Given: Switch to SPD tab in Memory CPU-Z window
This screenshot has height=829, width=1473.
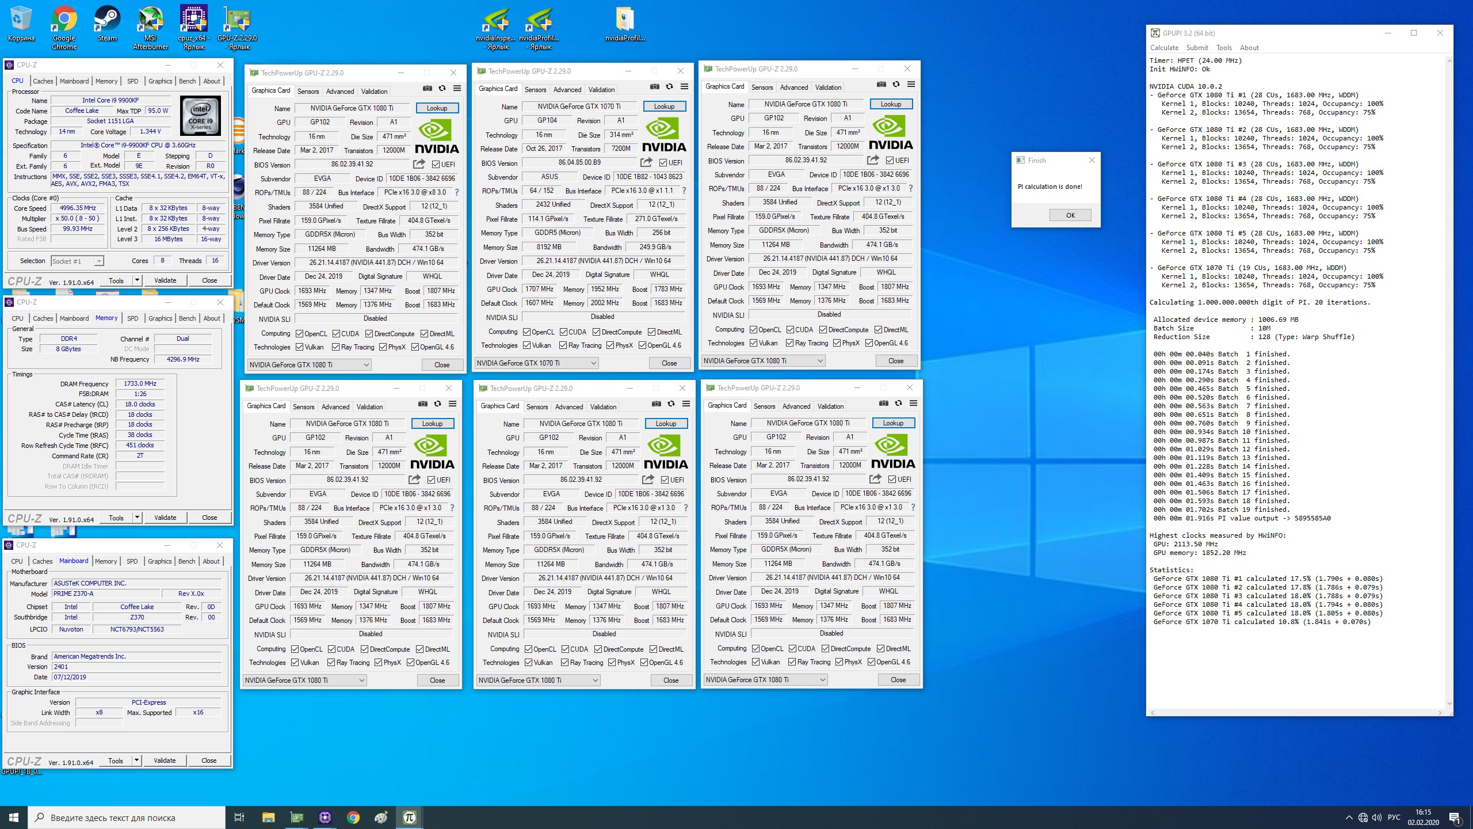Looking at the screenshot, I should point(132,318).
